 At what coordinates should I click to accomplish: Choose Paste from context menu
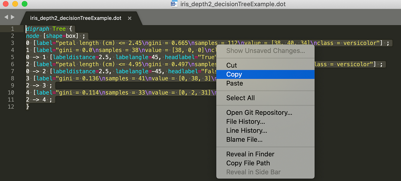click(266, 83)
